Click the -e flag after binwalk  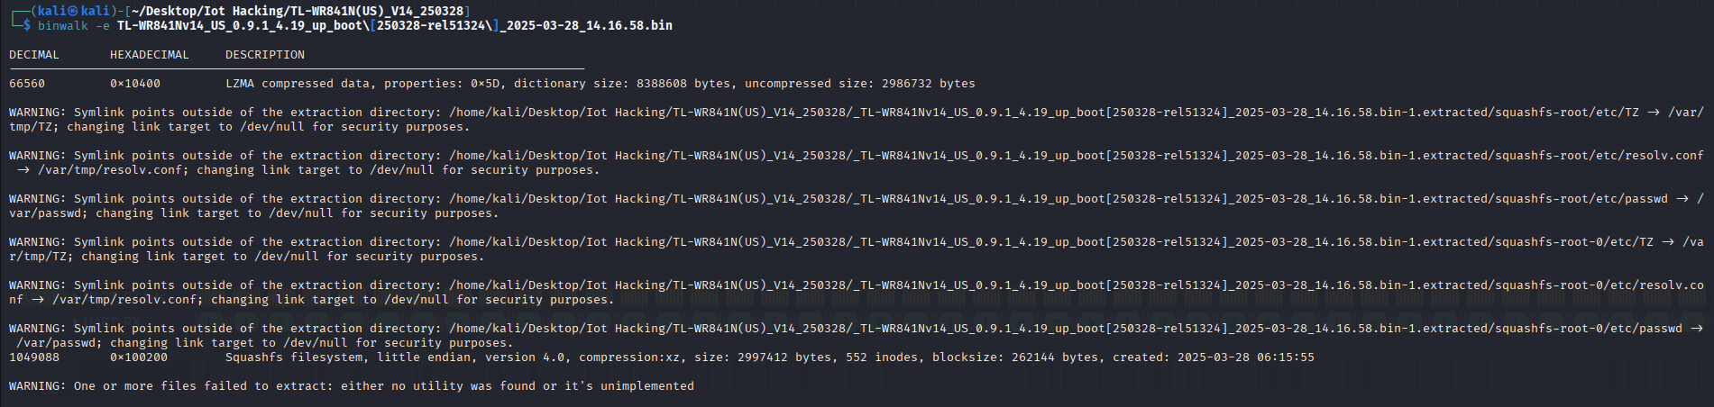pos(103,25)
